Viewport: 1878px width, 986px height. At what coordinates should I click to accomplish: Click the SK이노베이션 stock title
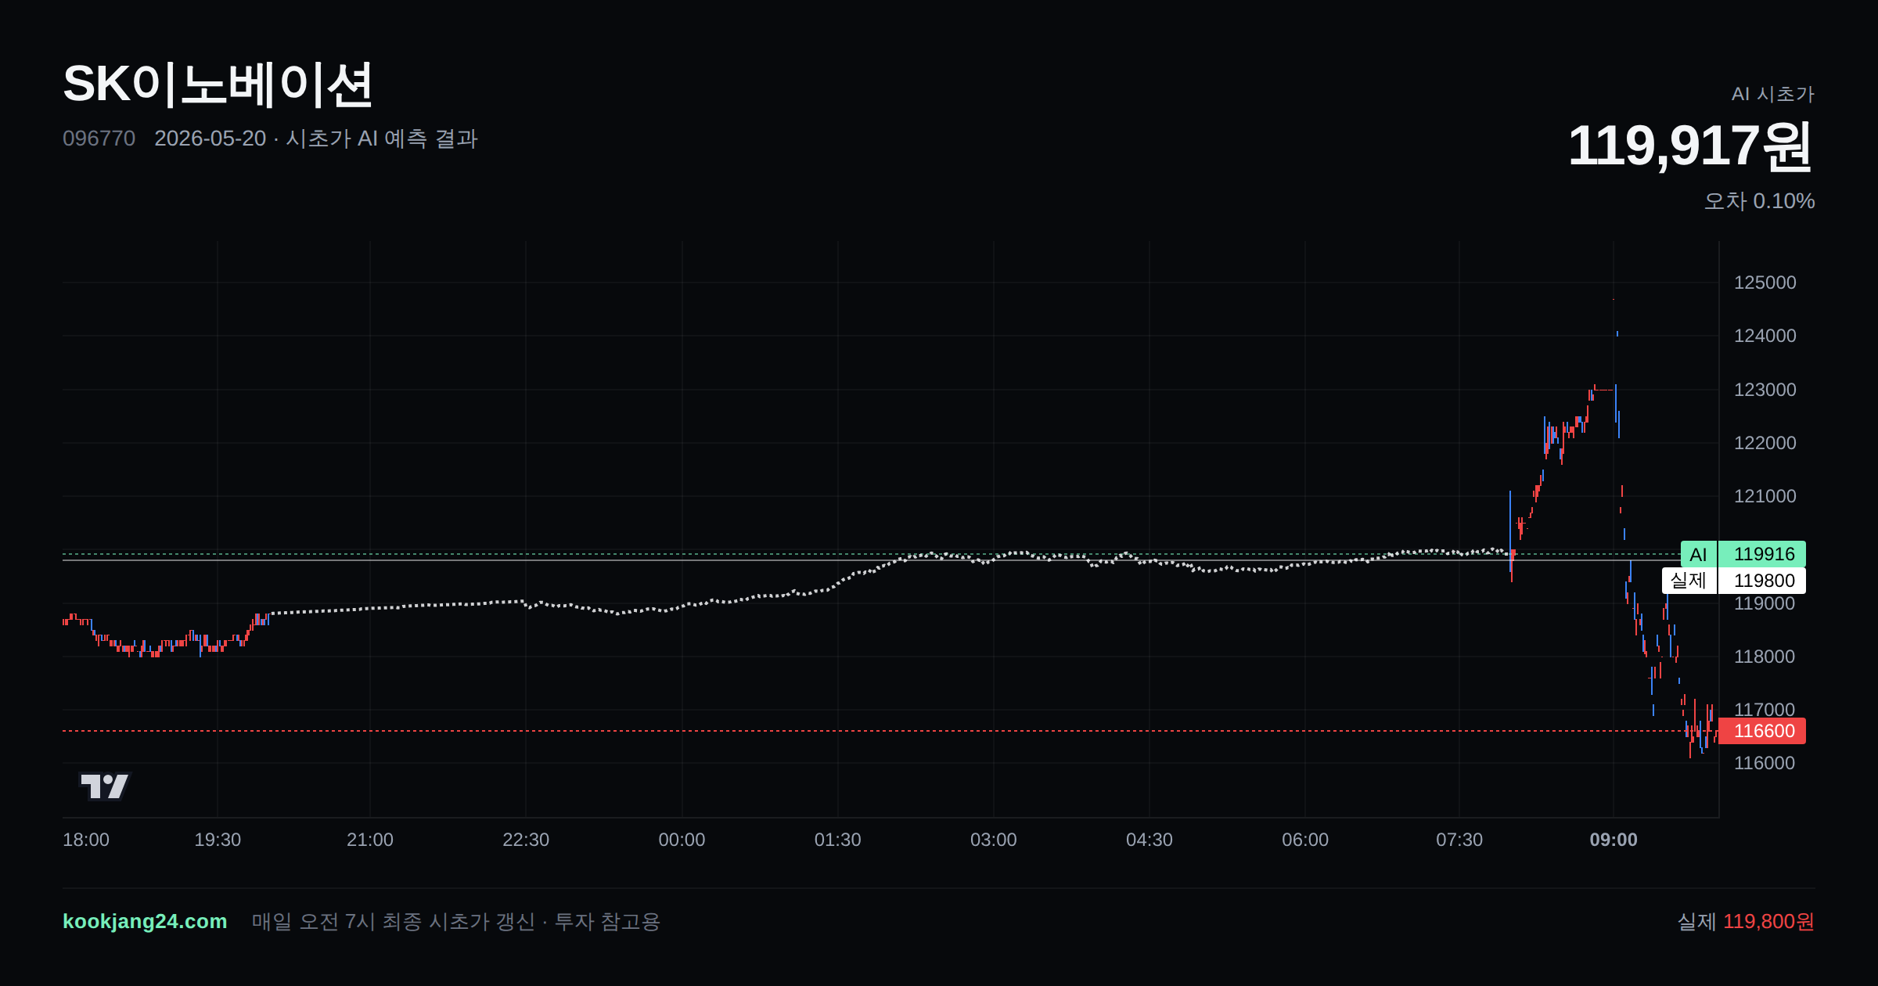(218, 85)
